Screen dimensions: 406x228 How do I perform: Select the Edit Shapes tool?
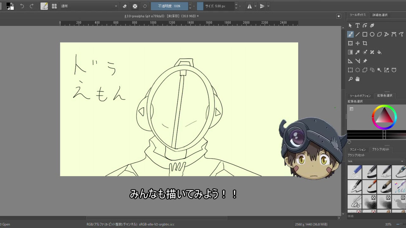(x=365, y=25)
